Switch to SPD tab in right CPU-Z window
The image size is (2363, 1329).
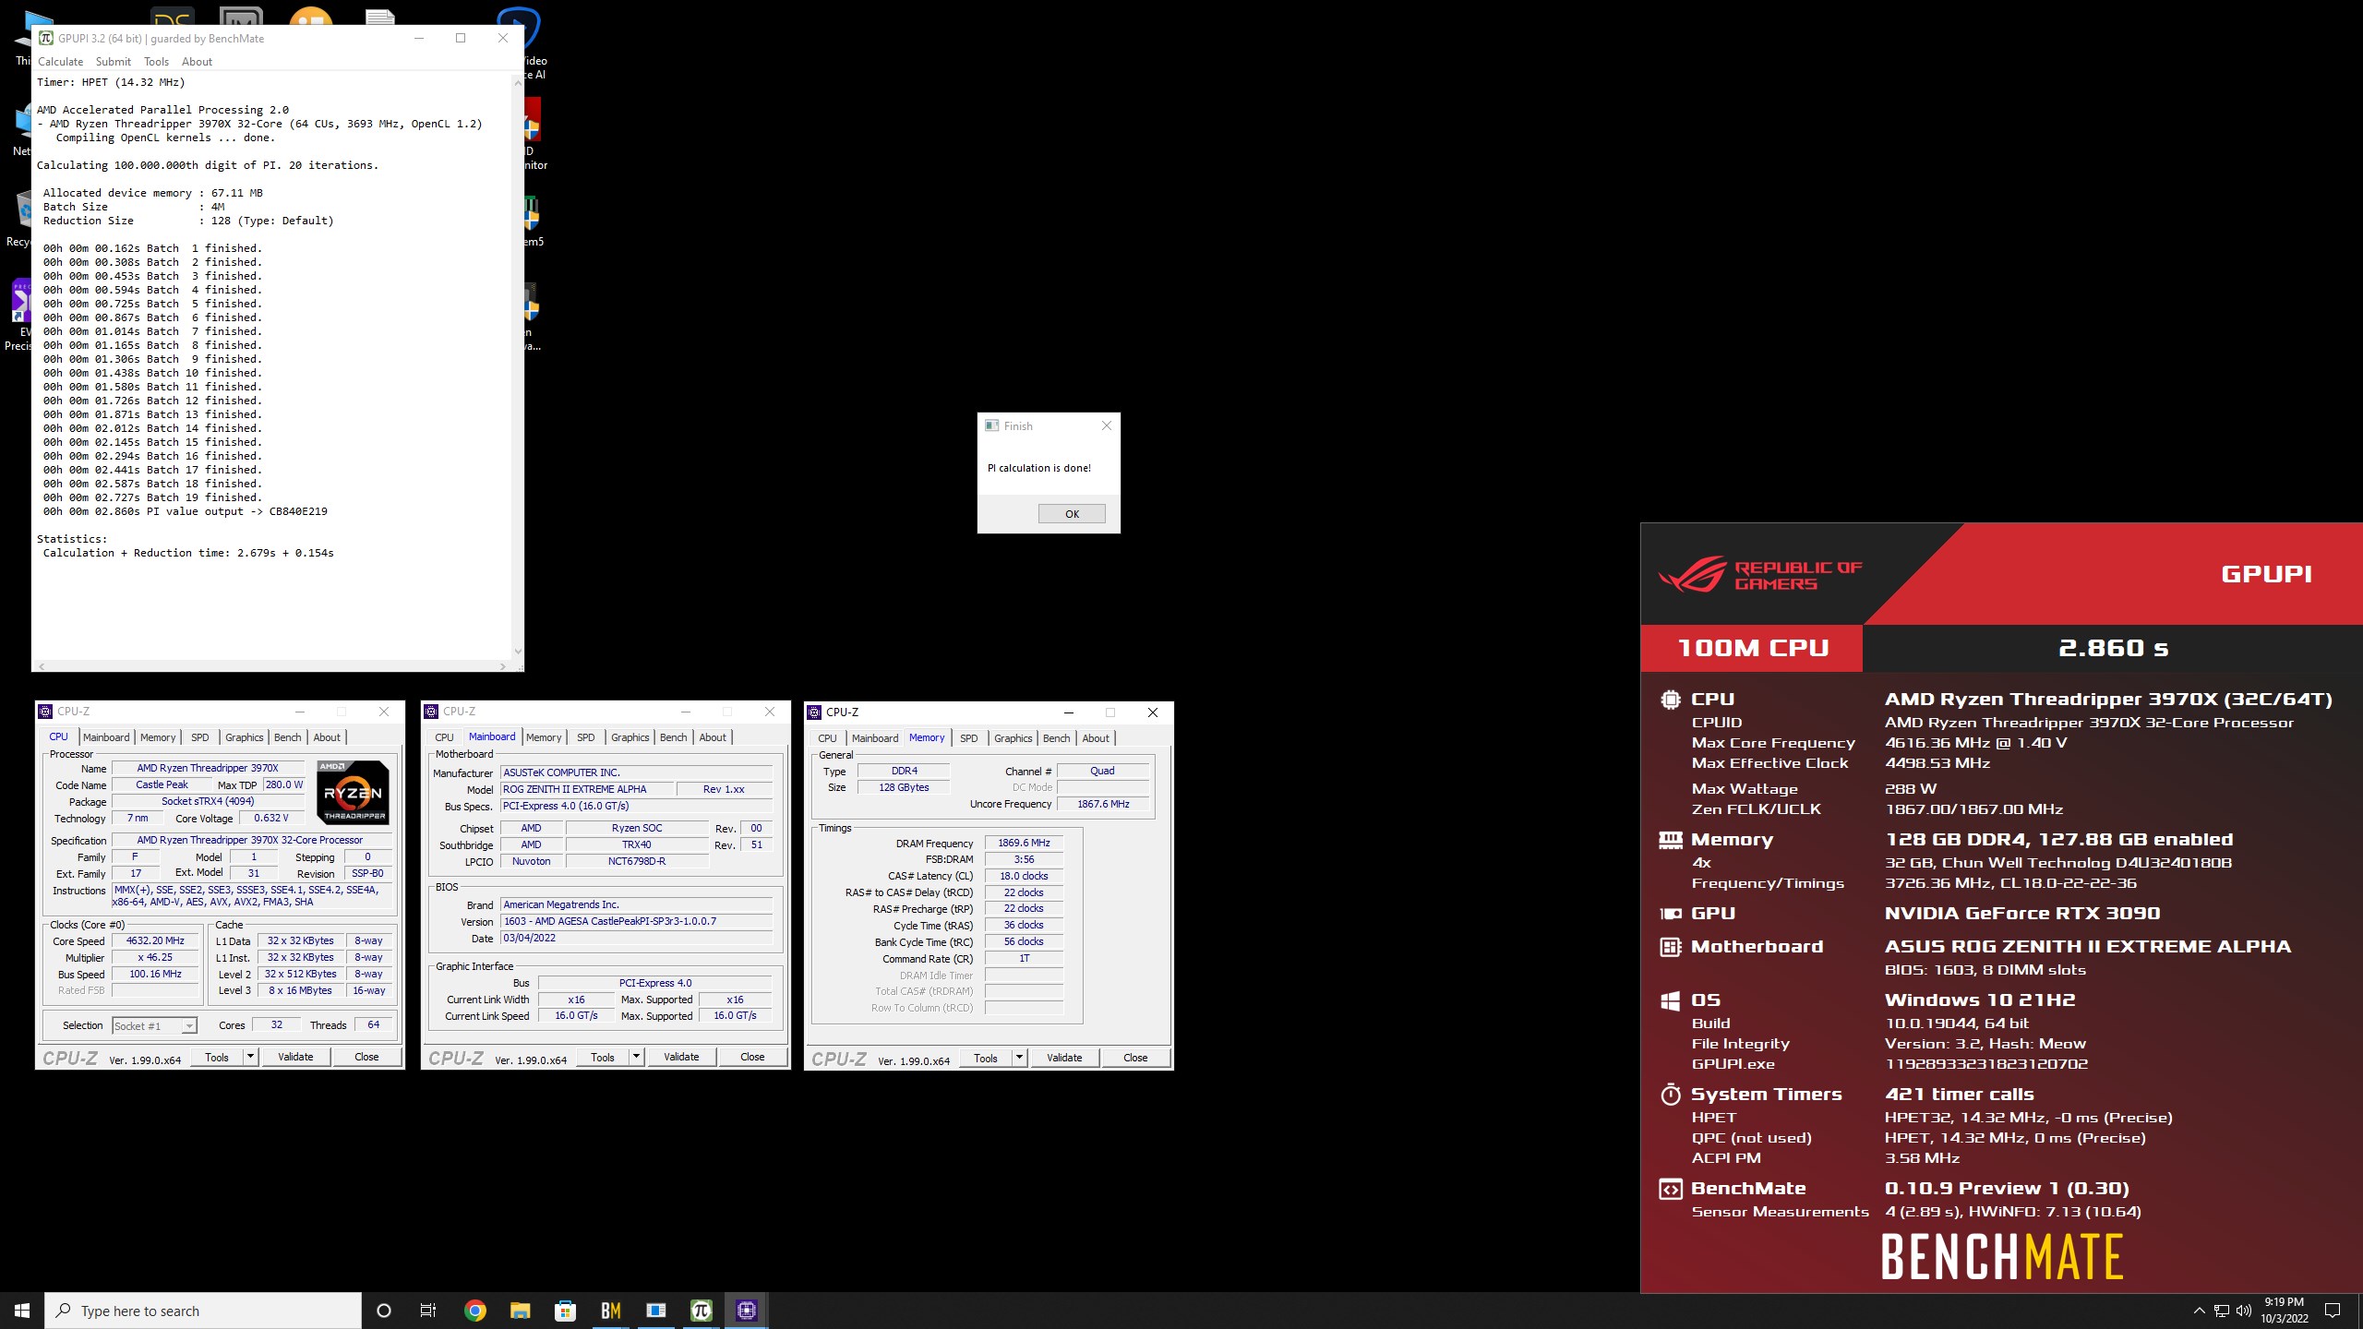click(x=968, y=738)
